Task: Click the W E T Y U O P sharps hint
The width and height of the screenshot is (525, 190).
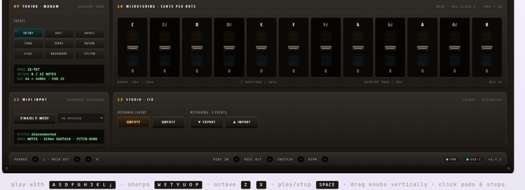Action: 178,185
